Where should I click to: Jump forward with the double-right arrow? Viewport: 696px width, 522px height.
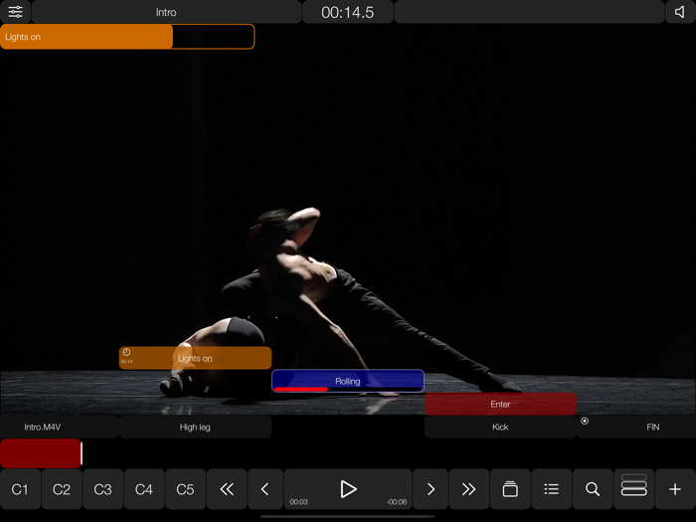pyautogui.click(x=468, y=489)
